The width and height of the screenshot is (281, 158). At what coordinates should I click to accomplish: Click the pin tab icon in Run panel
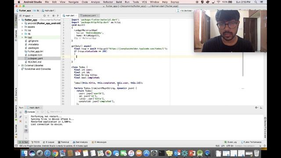(21, 117)
